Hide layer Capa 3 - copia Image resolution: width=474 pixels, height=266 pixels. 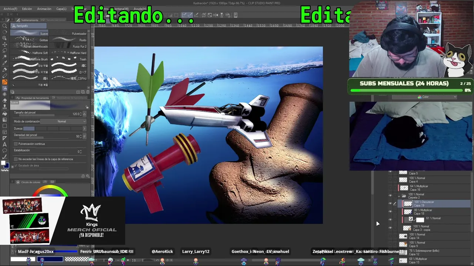(x=390, y=228)
